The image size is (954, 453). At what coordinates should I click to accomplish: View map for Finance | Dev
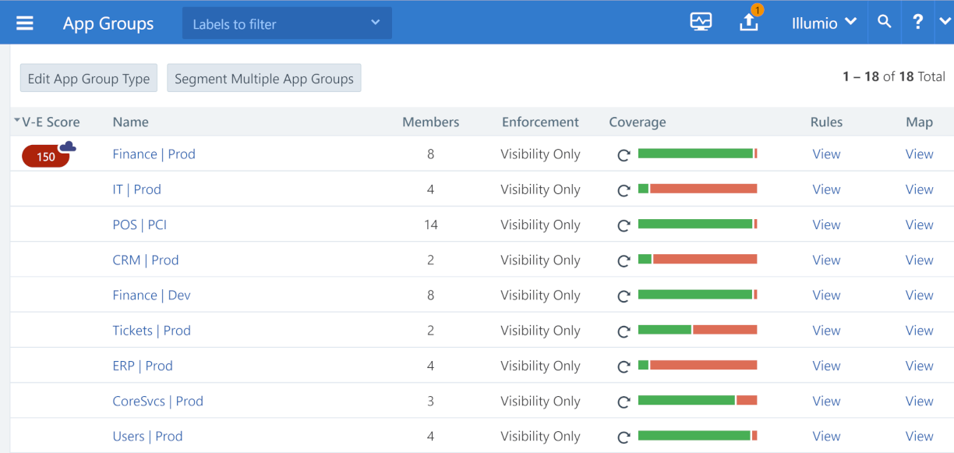tap(919, 295)
